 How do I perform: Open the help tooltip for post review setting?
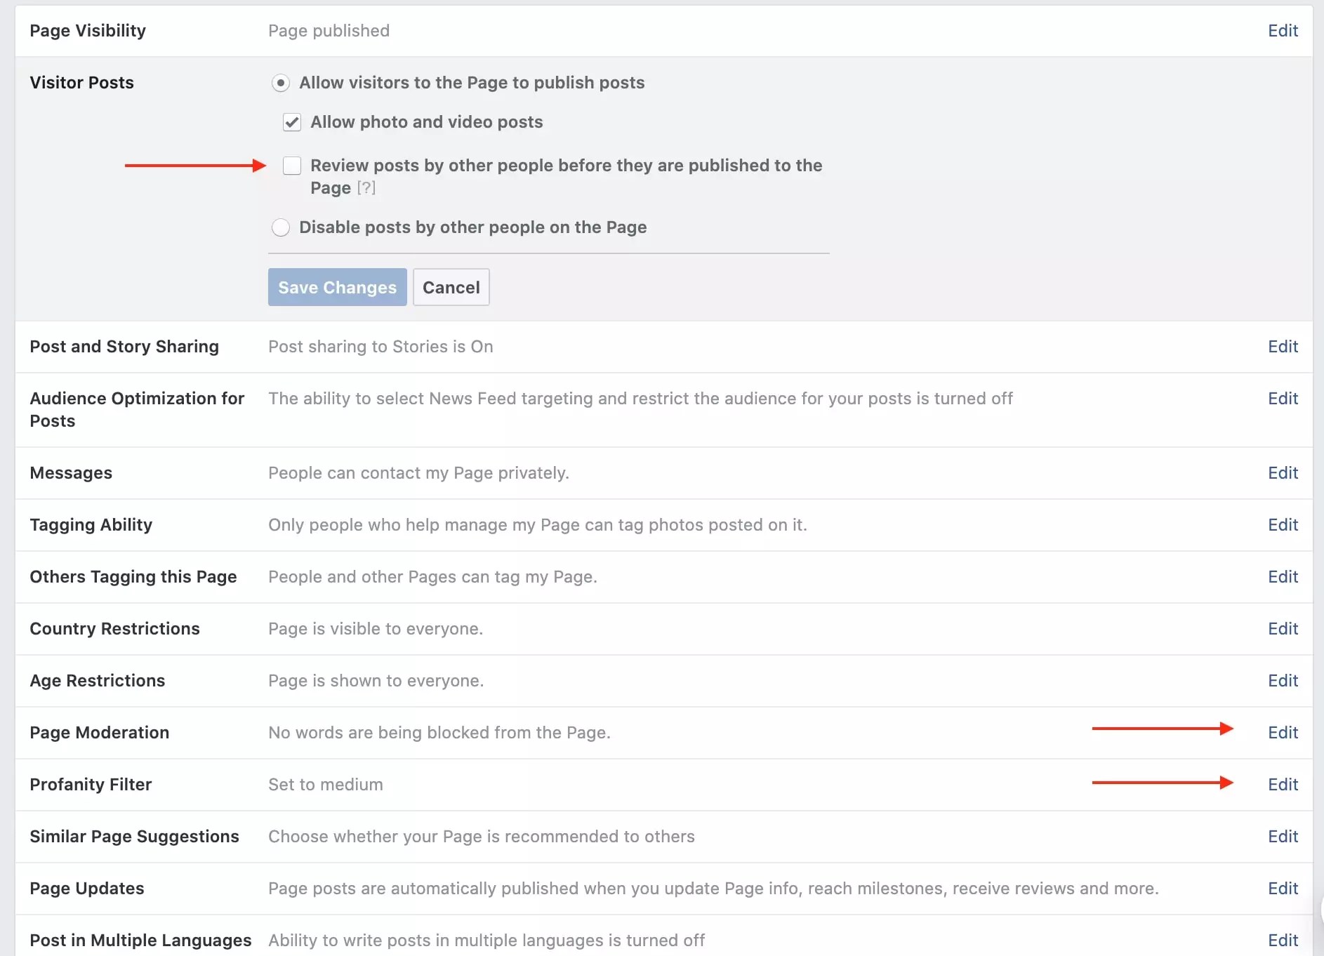tap(366, 188)
